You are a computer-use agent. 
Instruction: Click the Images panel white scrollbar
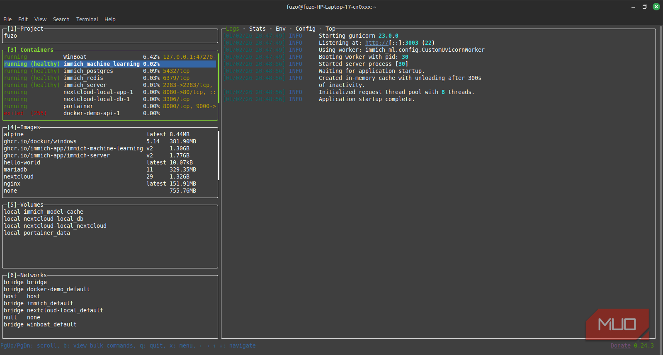pos(218,155)
